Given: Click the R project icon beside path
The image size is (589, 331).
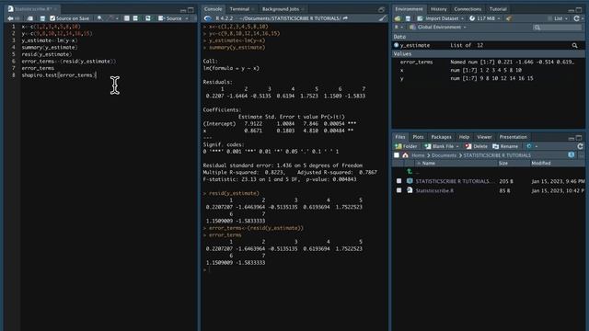Looking at the screenshot, I should (571, 155).
